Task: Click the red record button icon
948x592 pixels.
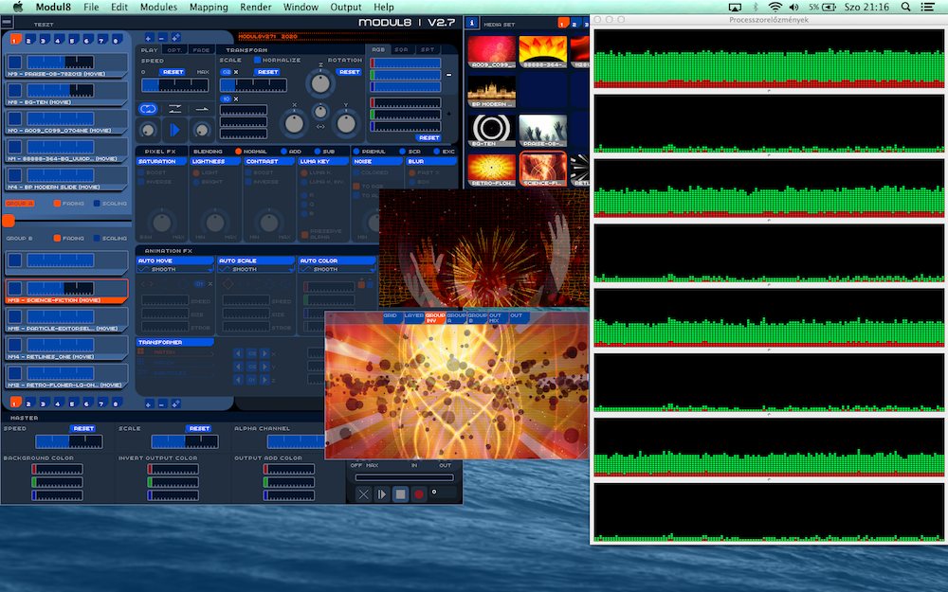Action: pos(418,494)
